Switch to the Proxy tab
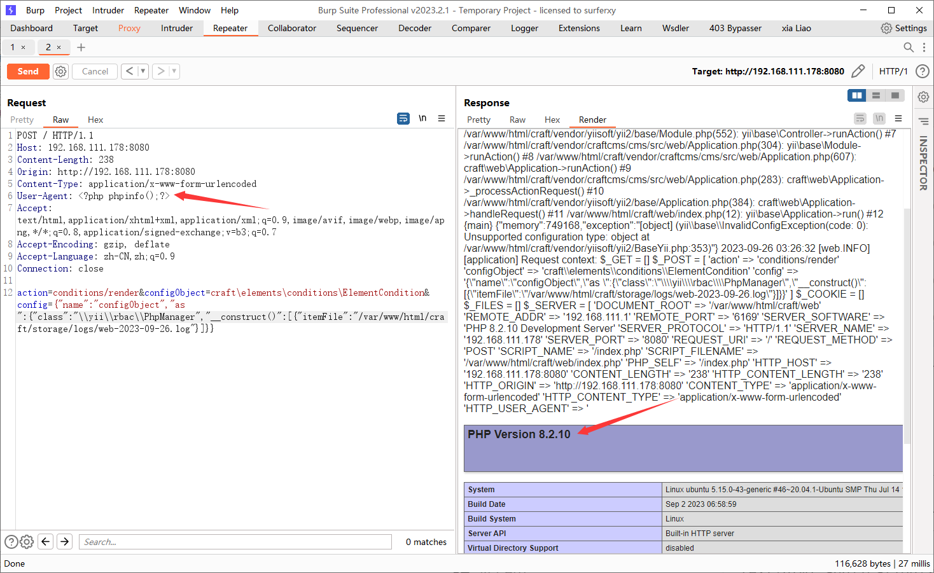The image size is (934, 573). [x=129, y=28]
